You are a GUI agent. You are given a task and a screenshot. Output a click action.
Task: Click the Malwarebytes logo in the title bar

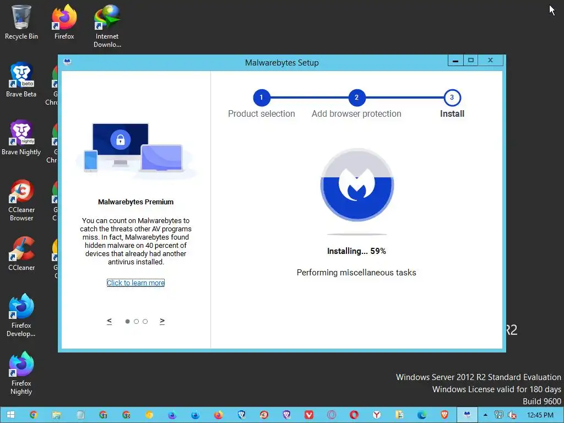click(67, 62)
